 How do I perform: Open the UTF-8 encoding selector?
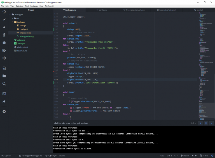click(x=169, y=155)
